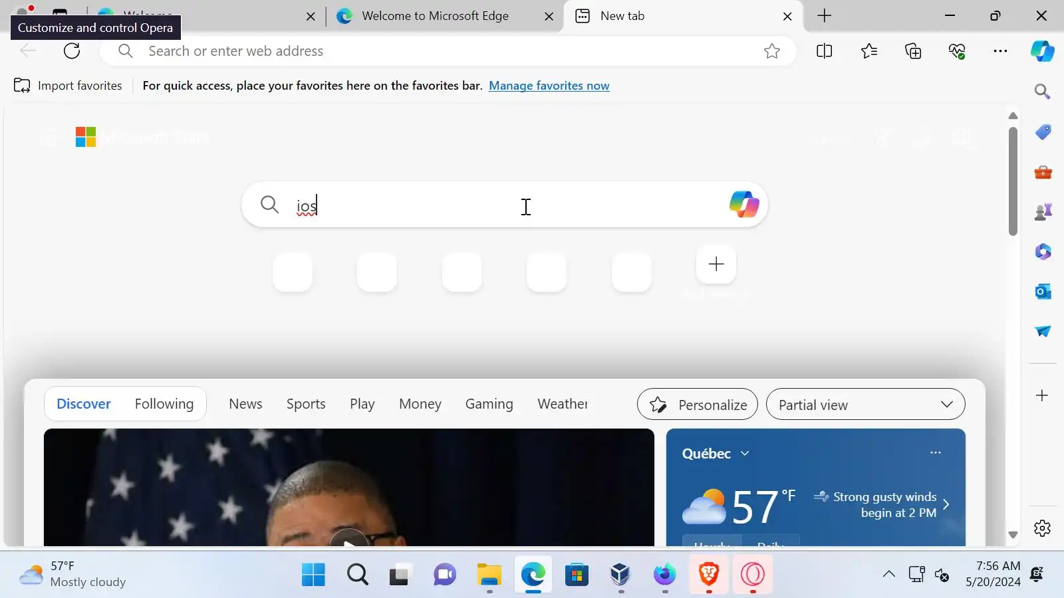The height and width of the screenshot is (598, 1064).
Task: Click the web search box containing ios
Action: tap(504, 205)
